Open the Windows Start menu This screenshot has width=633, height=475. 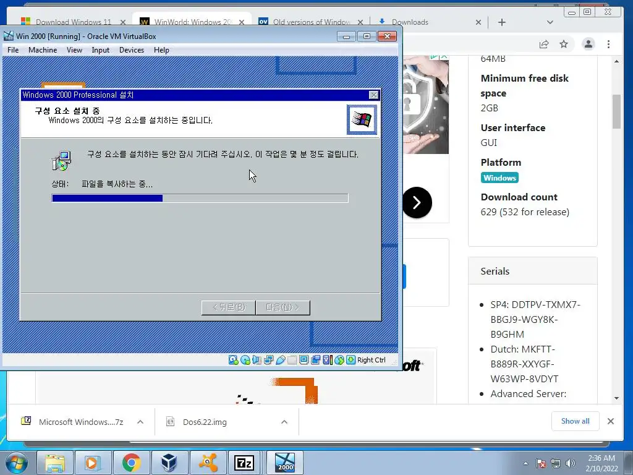pyautogui.click(x=16, y=463)
